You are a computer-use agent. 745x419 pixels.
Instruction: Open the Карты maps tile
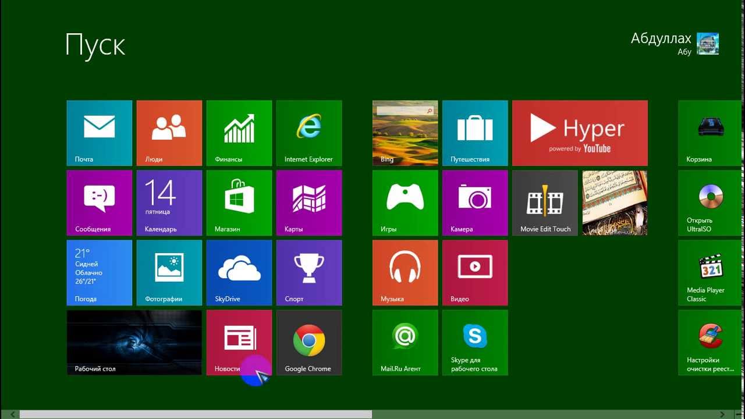coord(309,203)
